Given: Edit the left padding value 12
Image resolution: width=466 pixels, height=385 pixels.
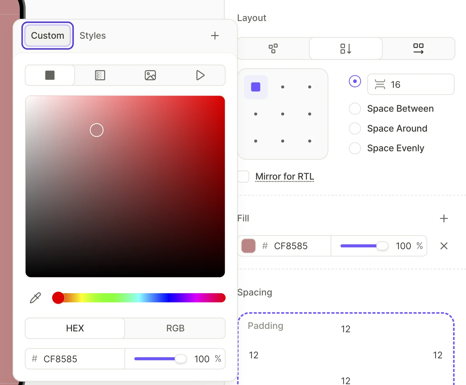Looking at the screenshot, I should point(254,355).
